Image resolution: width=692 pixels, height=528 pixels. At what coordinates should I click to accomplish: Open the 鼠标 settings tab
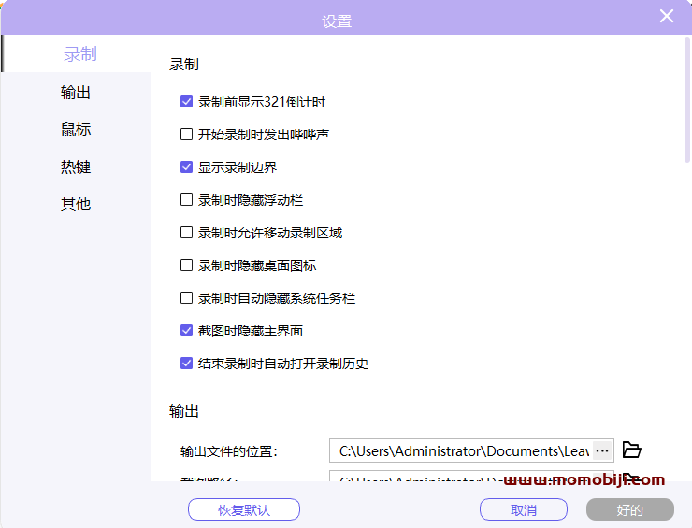(x=76, y=130)
